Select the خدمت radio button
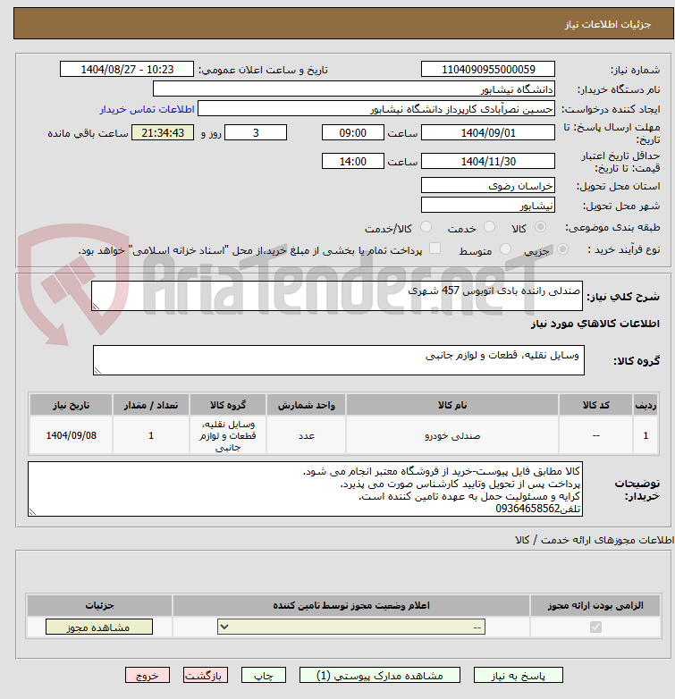675x699 pixels. pyautogui.click(x=490, y=227)
